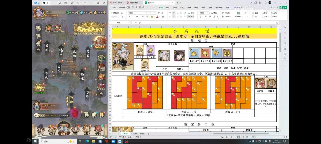
Task: Open the 坊市 market sign in game
Action: [x=87, y=94]
